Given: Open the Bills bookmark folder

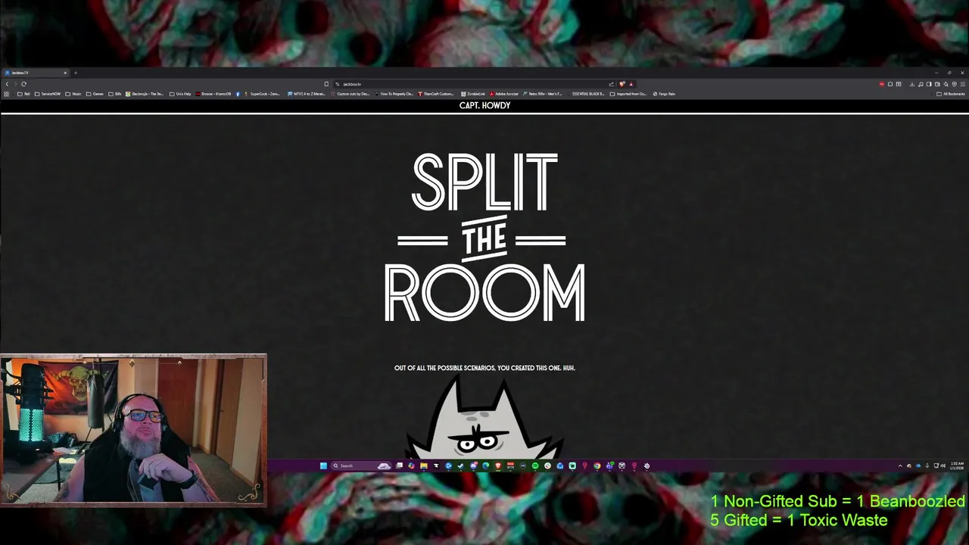Looking at the screenshot, I should pos(115,94).
